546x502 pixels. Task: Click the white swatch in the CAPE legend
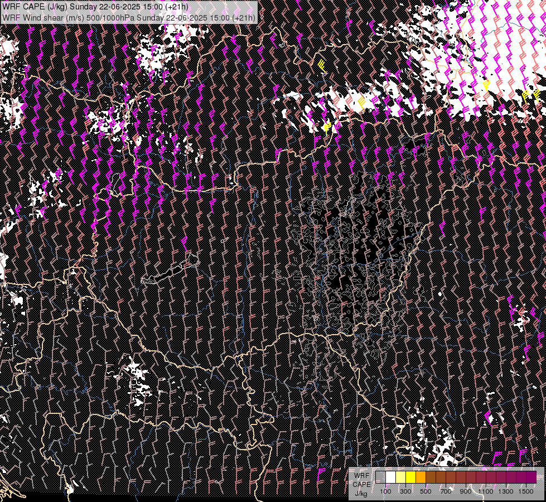[391, 477]
